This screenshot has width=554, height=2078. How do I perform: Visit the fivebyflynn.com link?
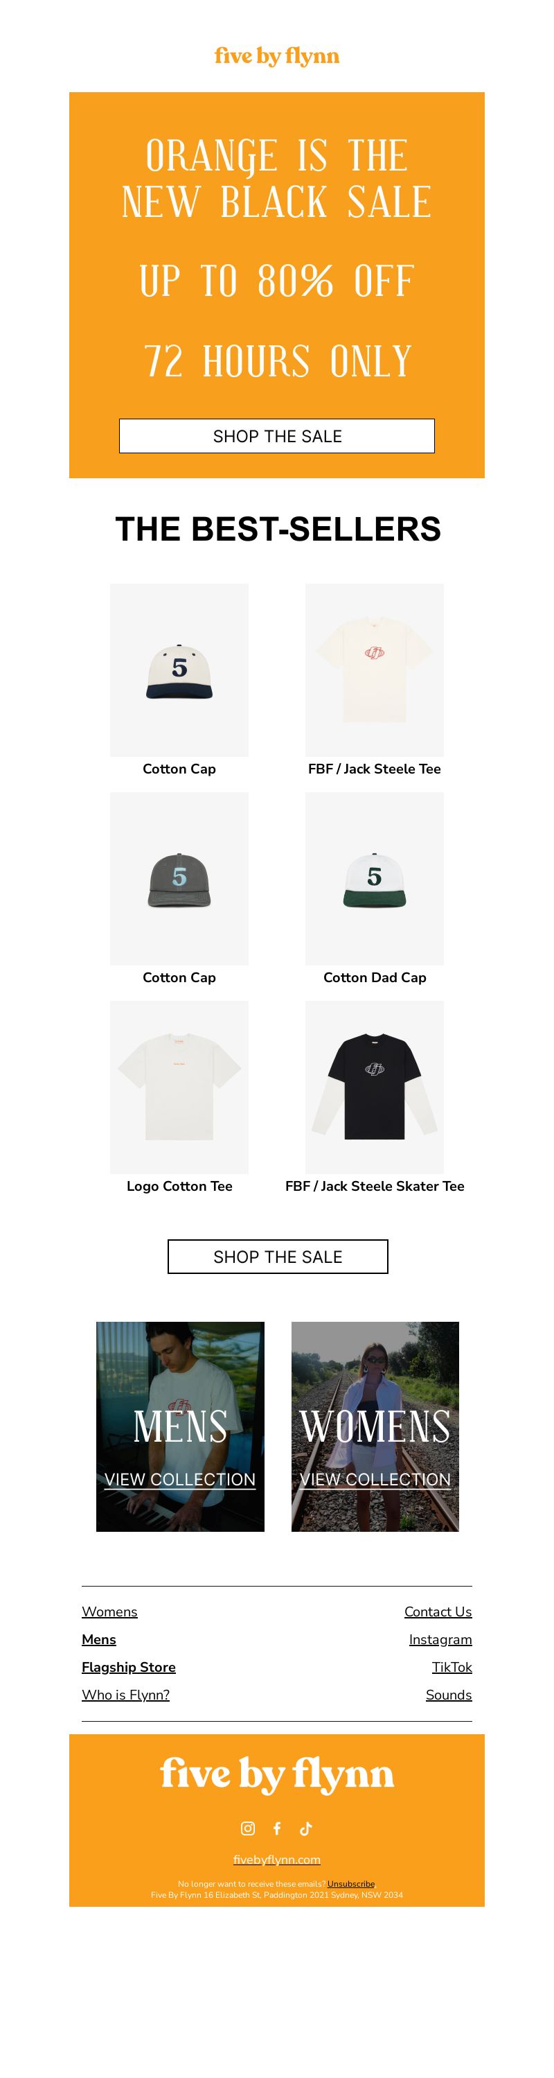click(276, 1858)
